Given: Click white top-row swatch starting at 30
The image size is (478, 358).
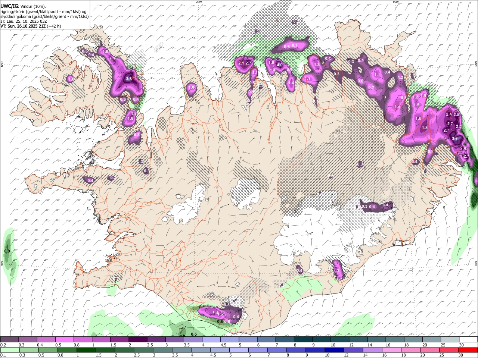Looking at the screenshot, I should [x=468, y=340].
